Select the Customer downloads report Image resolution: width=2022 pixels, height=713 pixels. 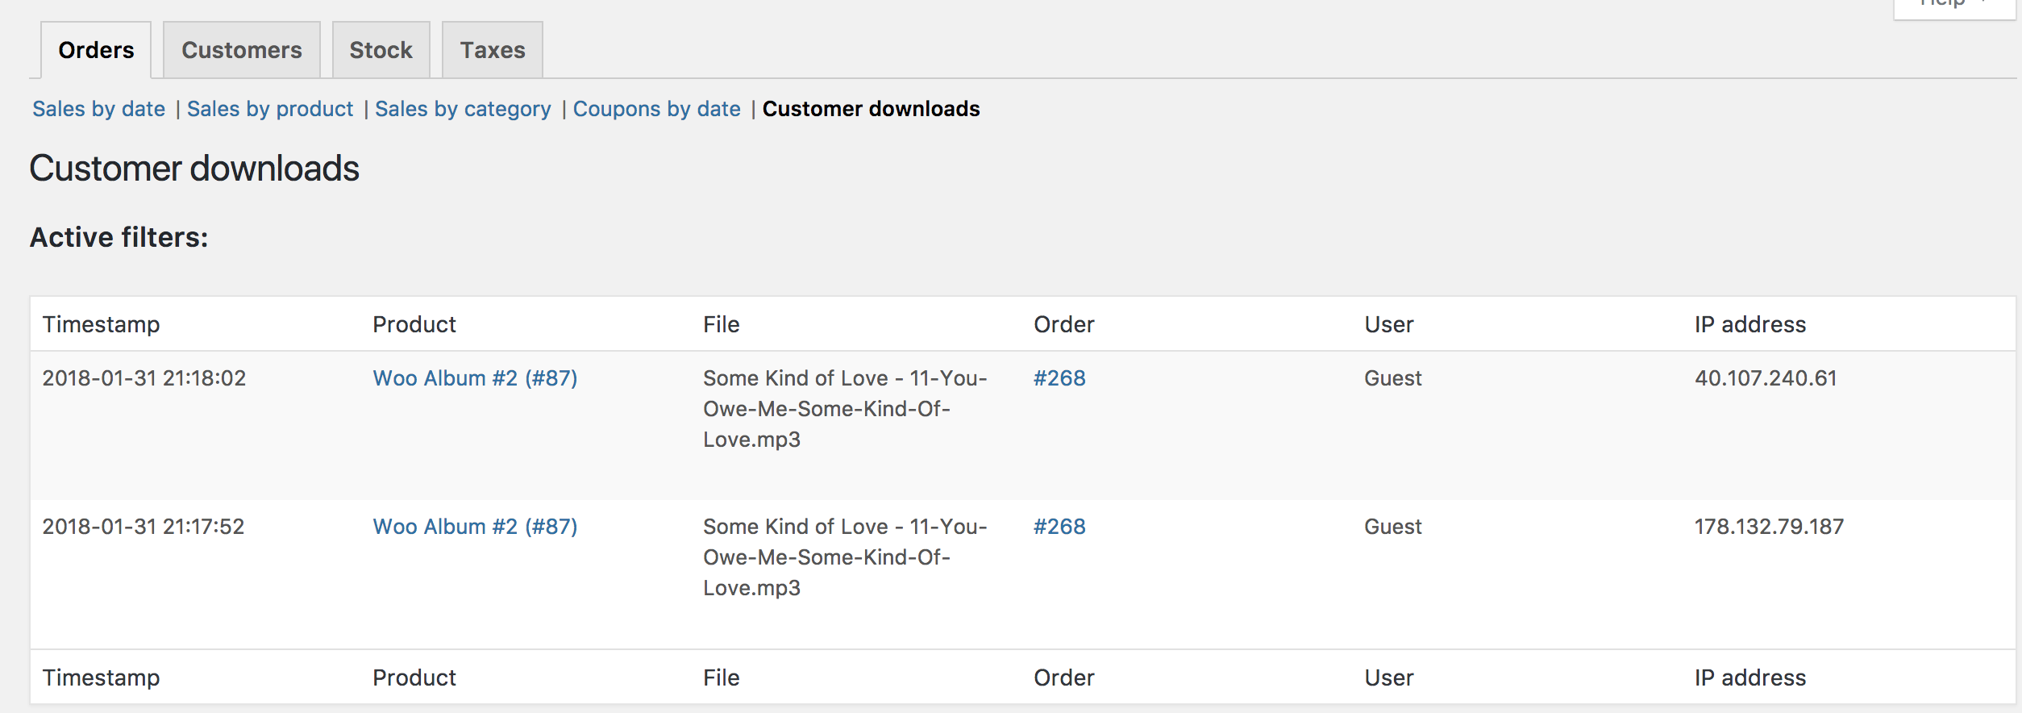(872, 108)
